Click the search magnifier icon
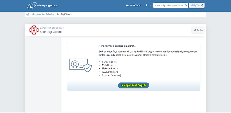This screenshot has width=231, height=113. tap(186, 5)
